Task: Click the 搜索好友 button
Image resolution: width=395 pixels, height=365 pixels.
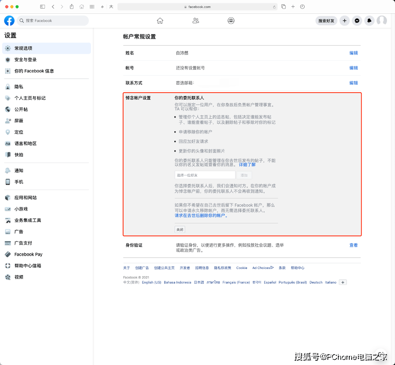Action: pyautogui.click(x=326, y=20)
